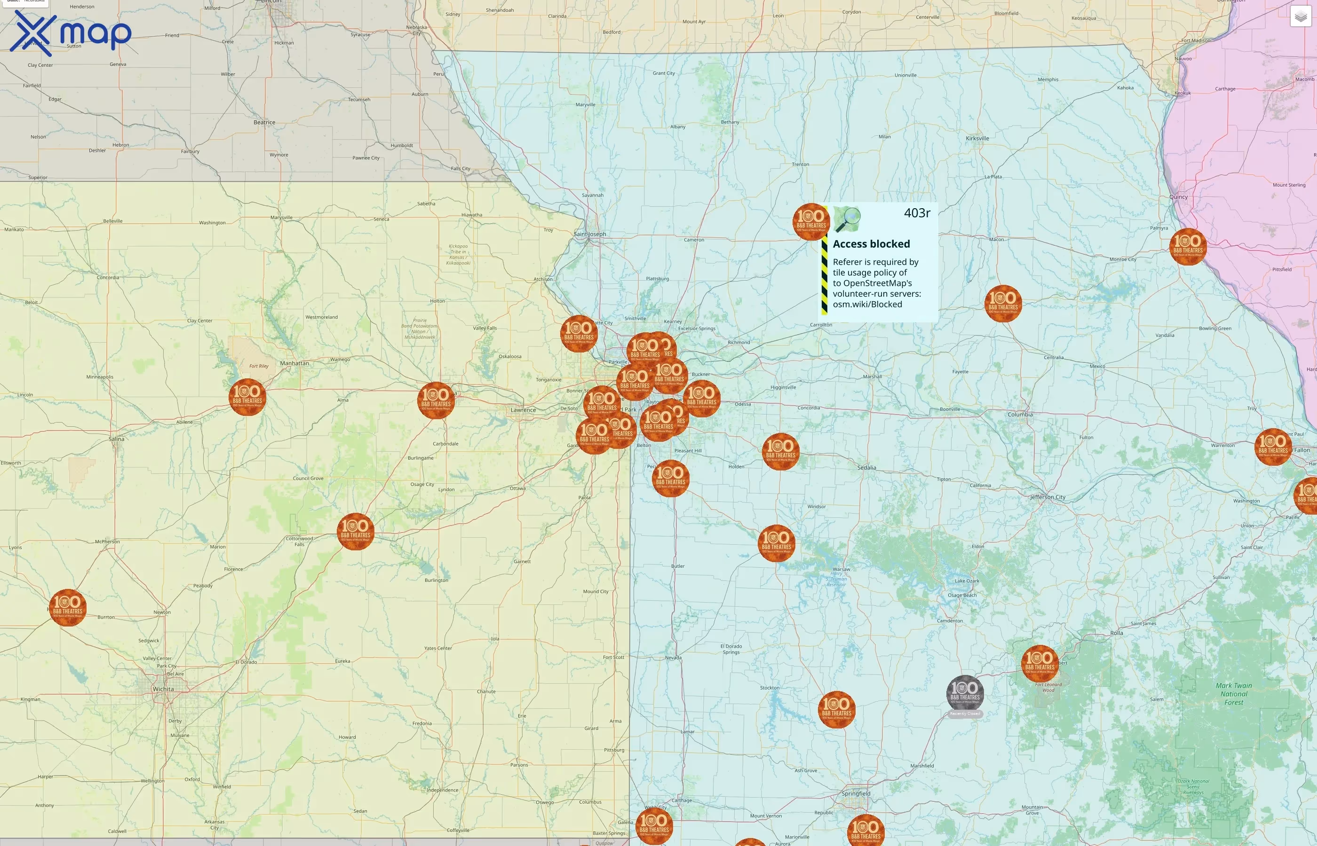The width and height of the screenshot is (1317, 846).
Task: Select the B&B Theatres marker below Parkville
Action: [x=635, y=382]
